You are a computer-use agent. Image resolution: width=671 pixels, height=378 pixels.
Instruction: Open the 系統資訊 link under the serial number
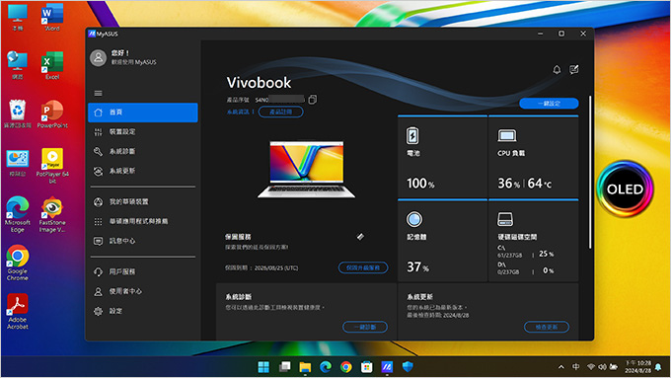tap(238, 112)
